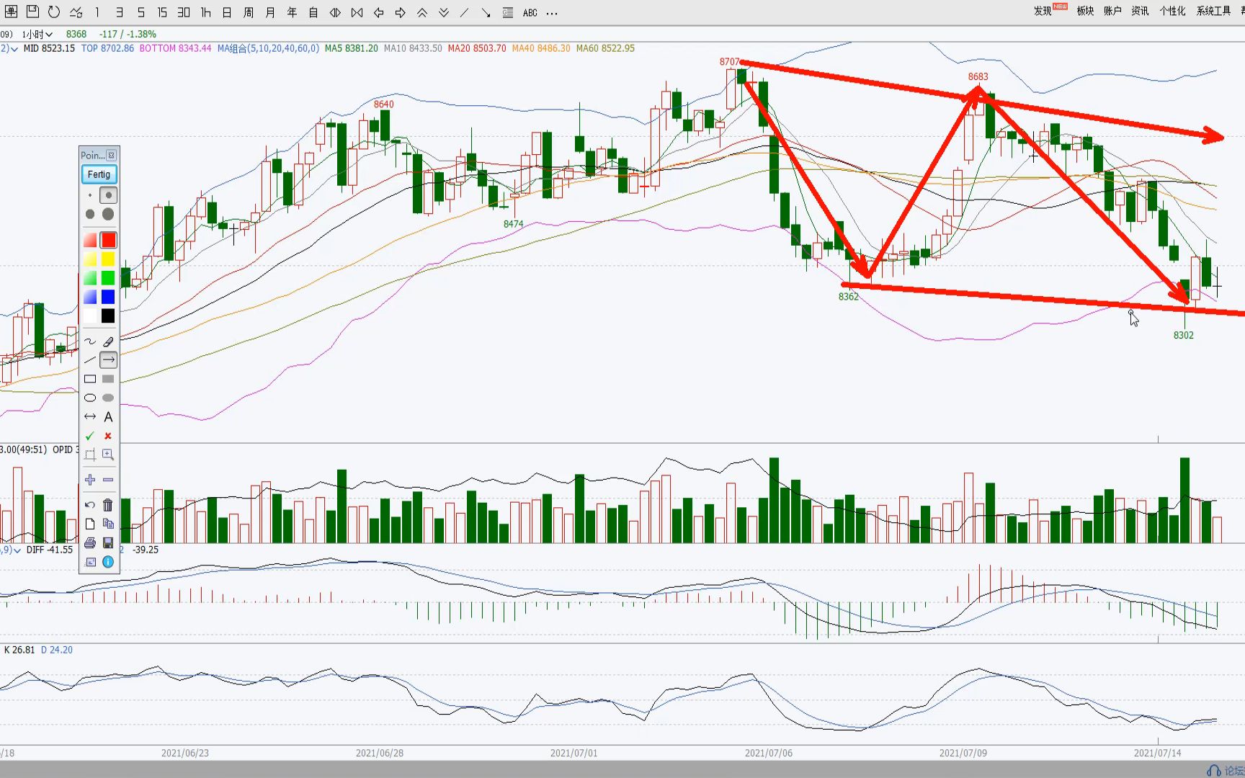Switch to the 15-minute period
1245x778 pixels.
(x=162, y=12)
